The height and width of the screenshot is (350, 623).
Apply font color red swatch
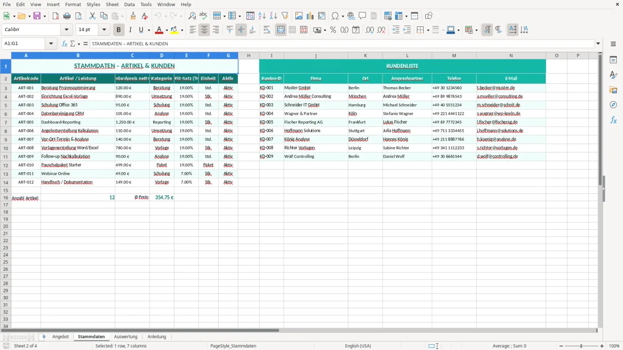pyautogui.click(x=159, y=30)
